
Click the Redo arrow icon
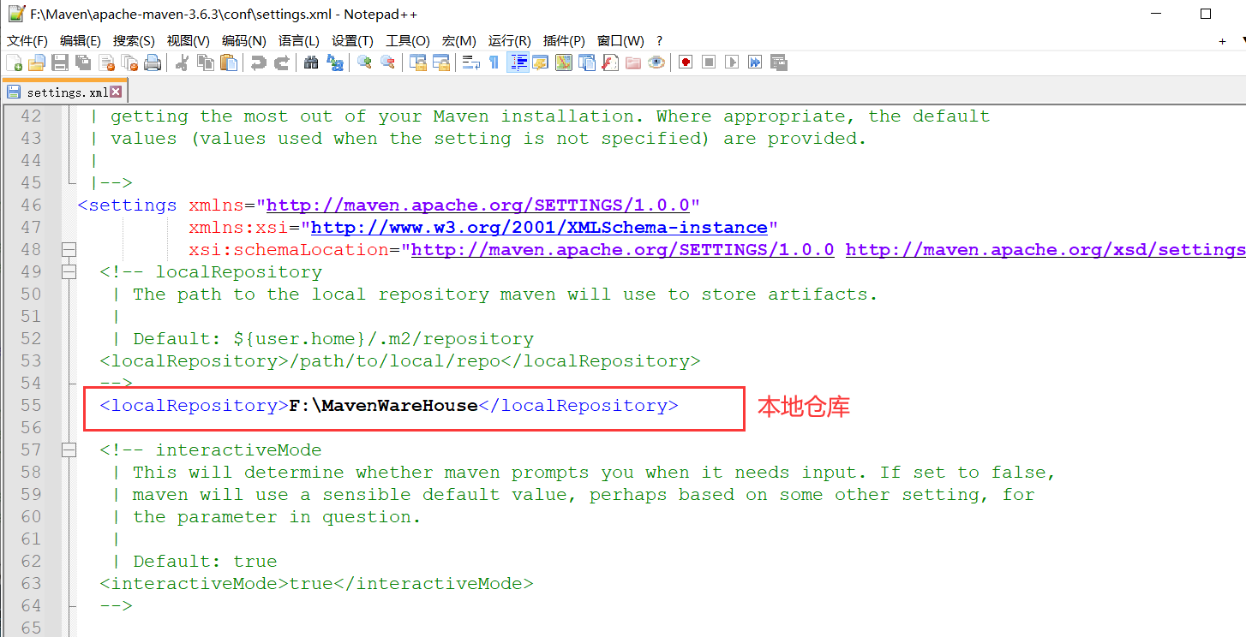coord(281,63)
